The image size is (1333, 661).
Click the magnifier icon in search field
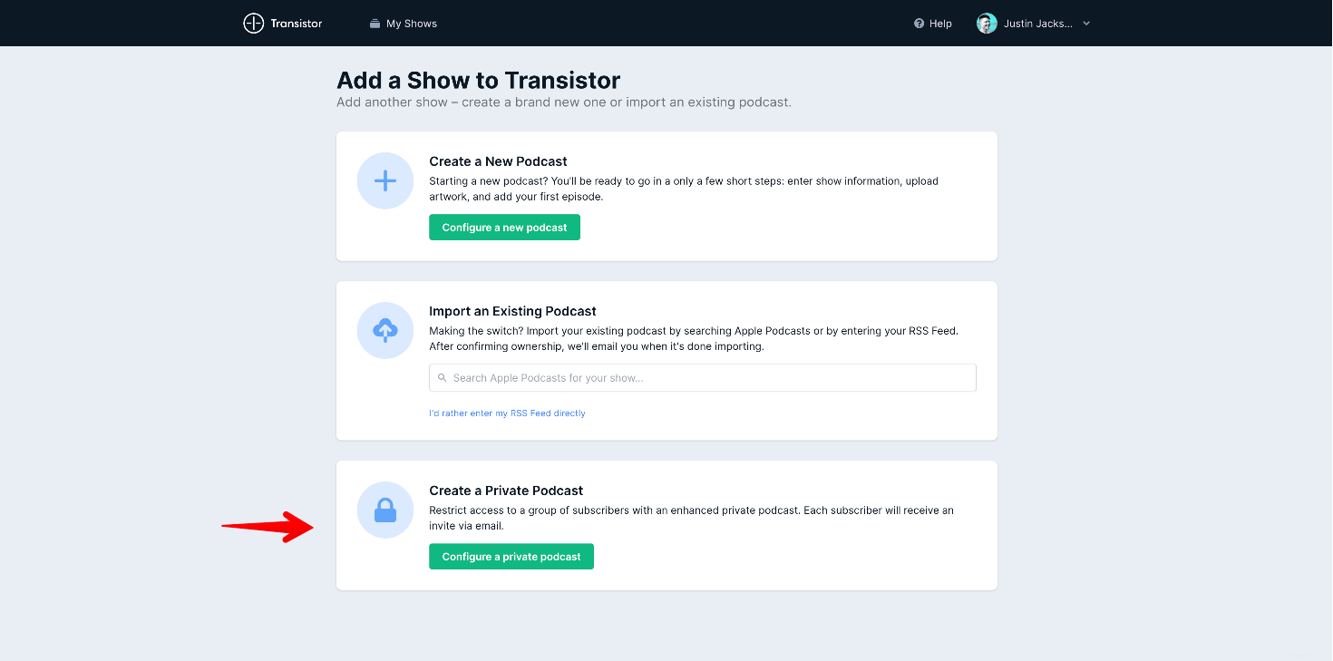443,378
